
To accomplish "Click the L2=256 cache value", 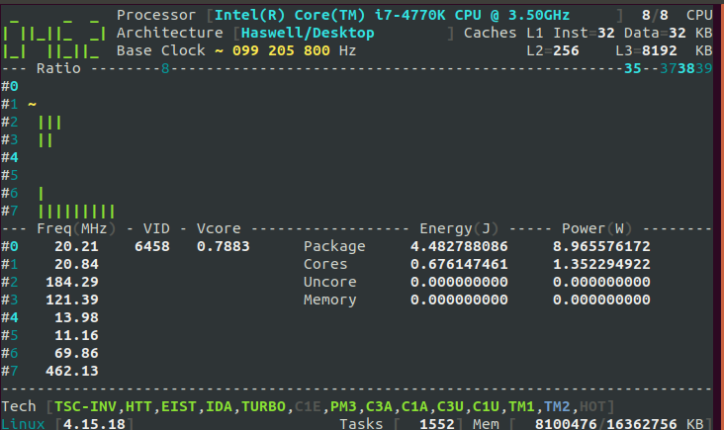I will 553,50.
